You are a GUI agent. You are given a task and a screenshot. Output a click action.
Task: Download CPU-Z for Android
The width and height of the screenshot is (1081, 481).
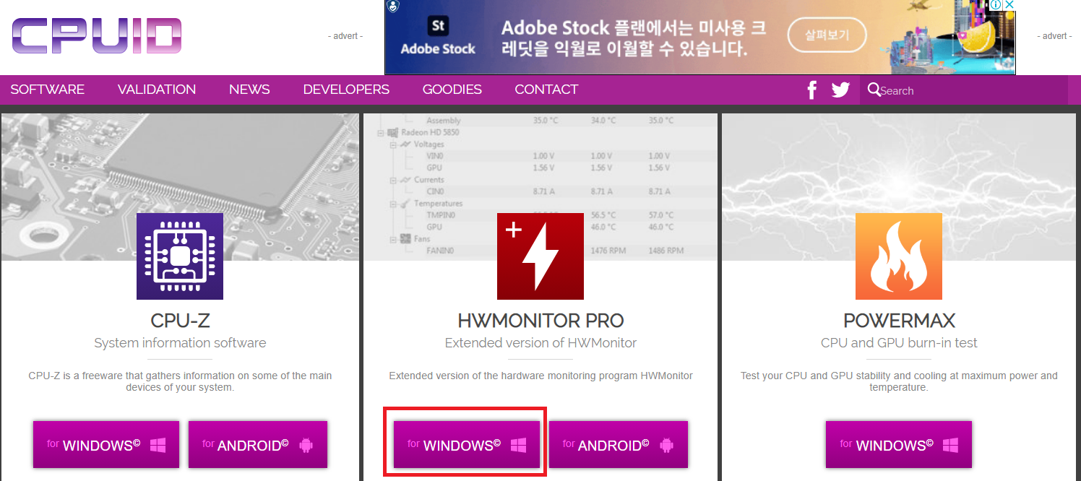(x=258, y=445)
